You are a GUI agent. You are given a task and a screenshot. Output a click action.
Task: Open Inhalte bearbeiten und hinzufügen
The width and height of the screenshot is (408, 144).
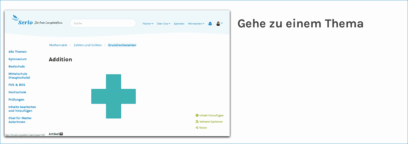(22, 109)
